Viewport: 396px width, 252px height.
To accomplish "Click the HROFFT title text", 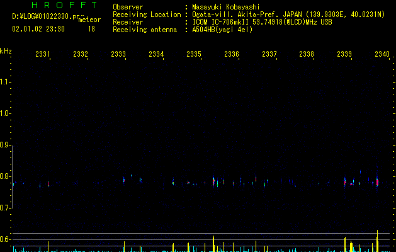I will (x=64, y=5).
